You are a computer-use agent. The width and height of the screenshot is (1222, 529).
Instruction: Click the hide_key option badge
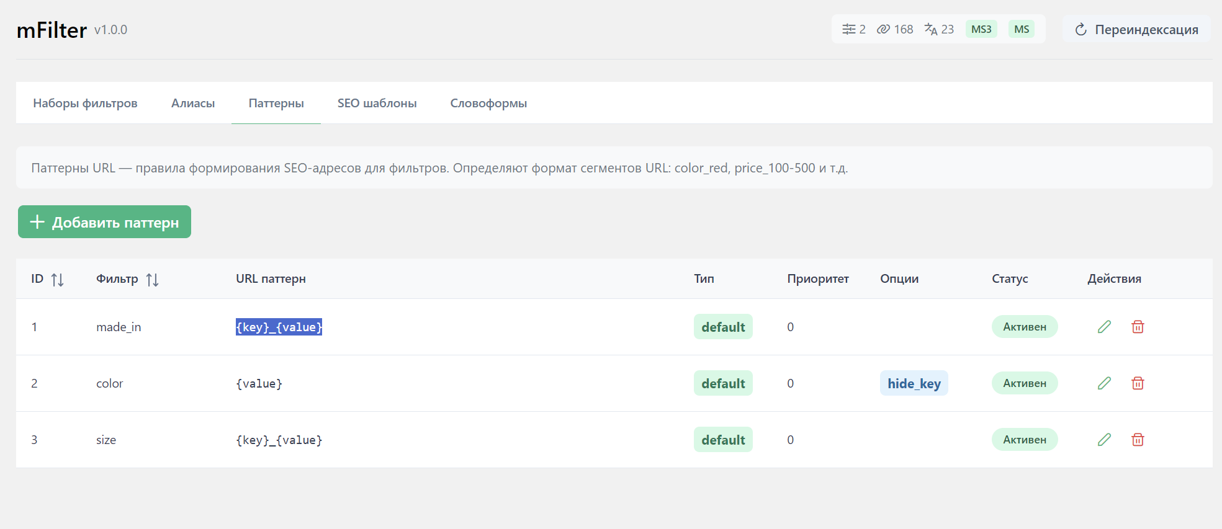(x=914, y=383)
